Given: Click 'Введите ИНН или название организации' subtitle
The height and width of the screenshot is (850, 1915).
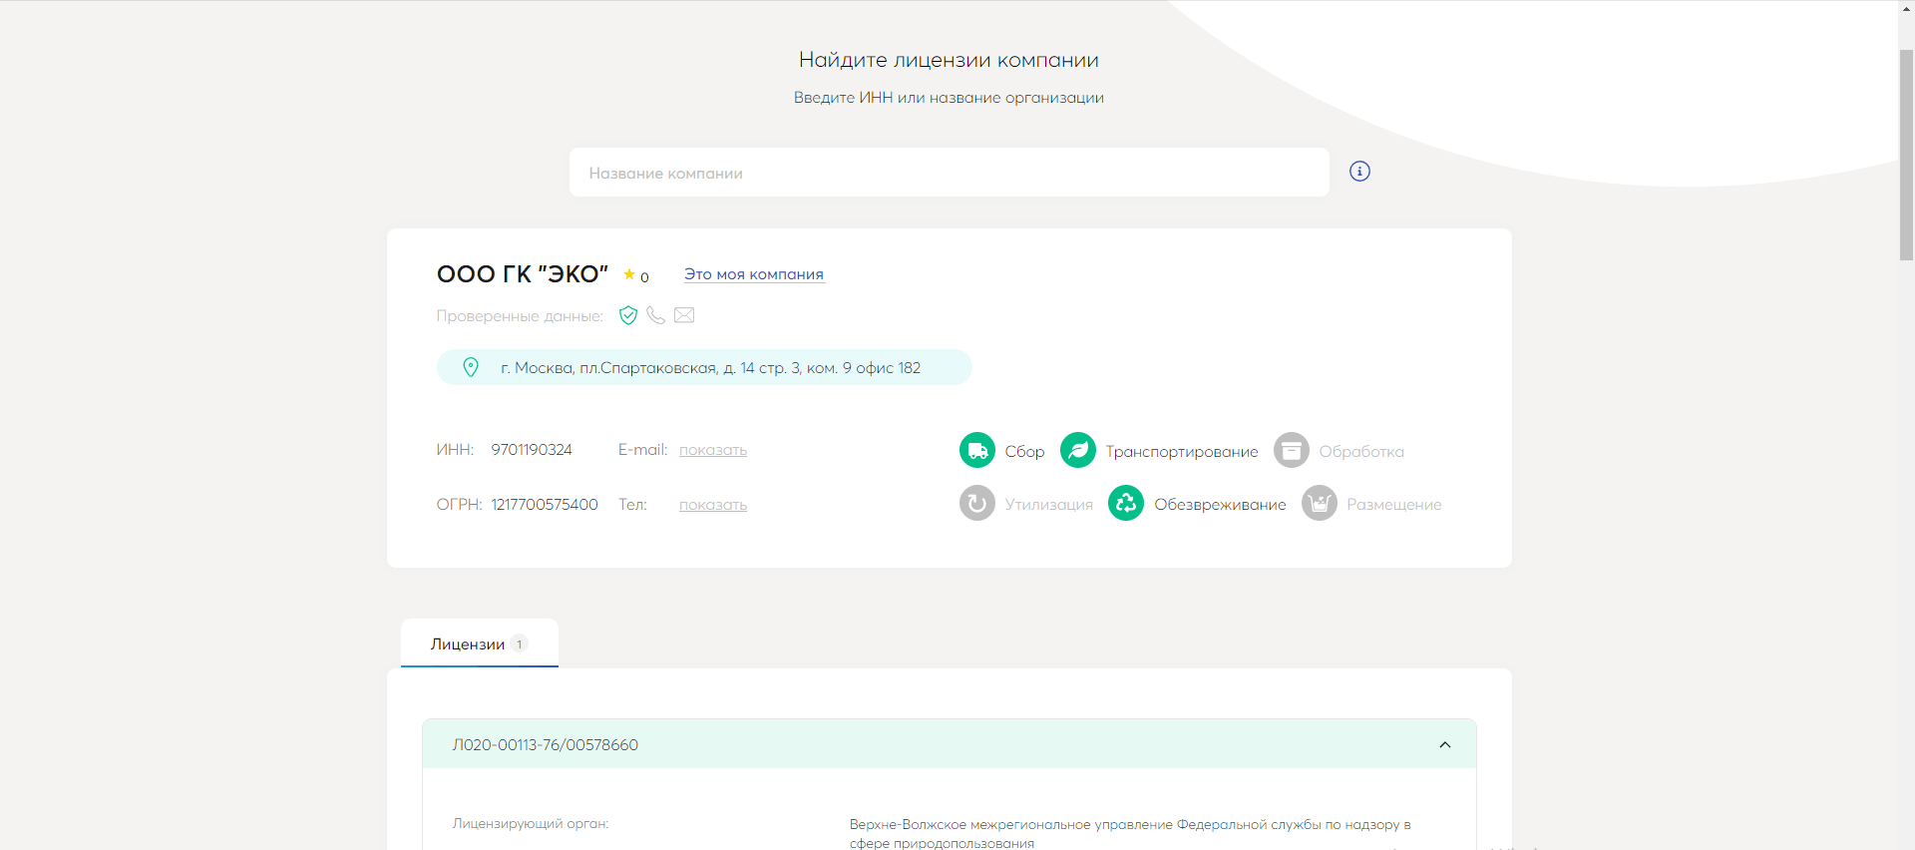Looking at the screenshot, I should [x=949, y=98].
